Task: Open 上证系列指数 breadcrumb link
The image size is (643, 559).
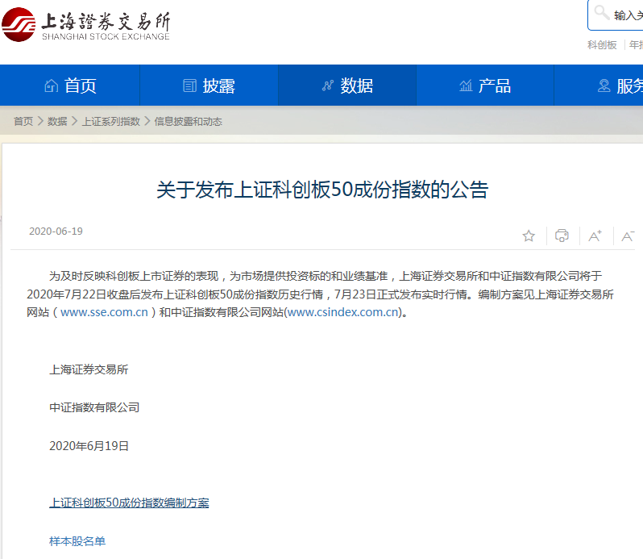Action: coord(110,122)
